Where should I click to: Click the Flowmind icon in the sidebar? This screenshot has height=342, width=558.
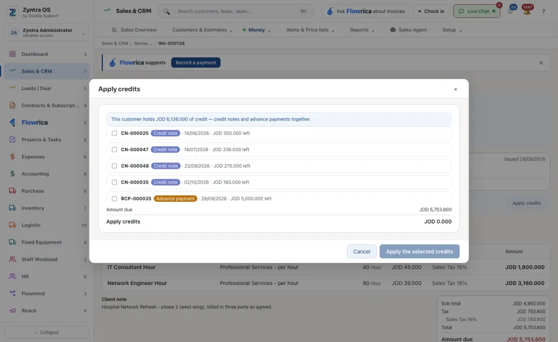click(12, 294)
